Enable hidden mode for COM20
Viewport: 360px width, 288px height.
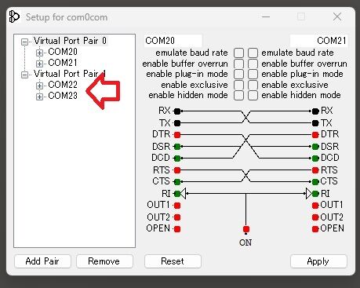(x=238, y=95)
